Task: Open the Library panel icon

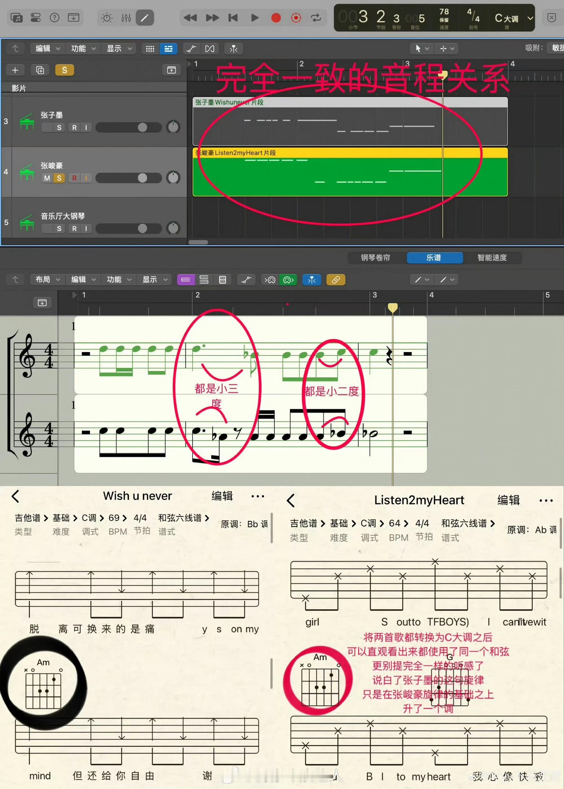Action: [16, 17]
